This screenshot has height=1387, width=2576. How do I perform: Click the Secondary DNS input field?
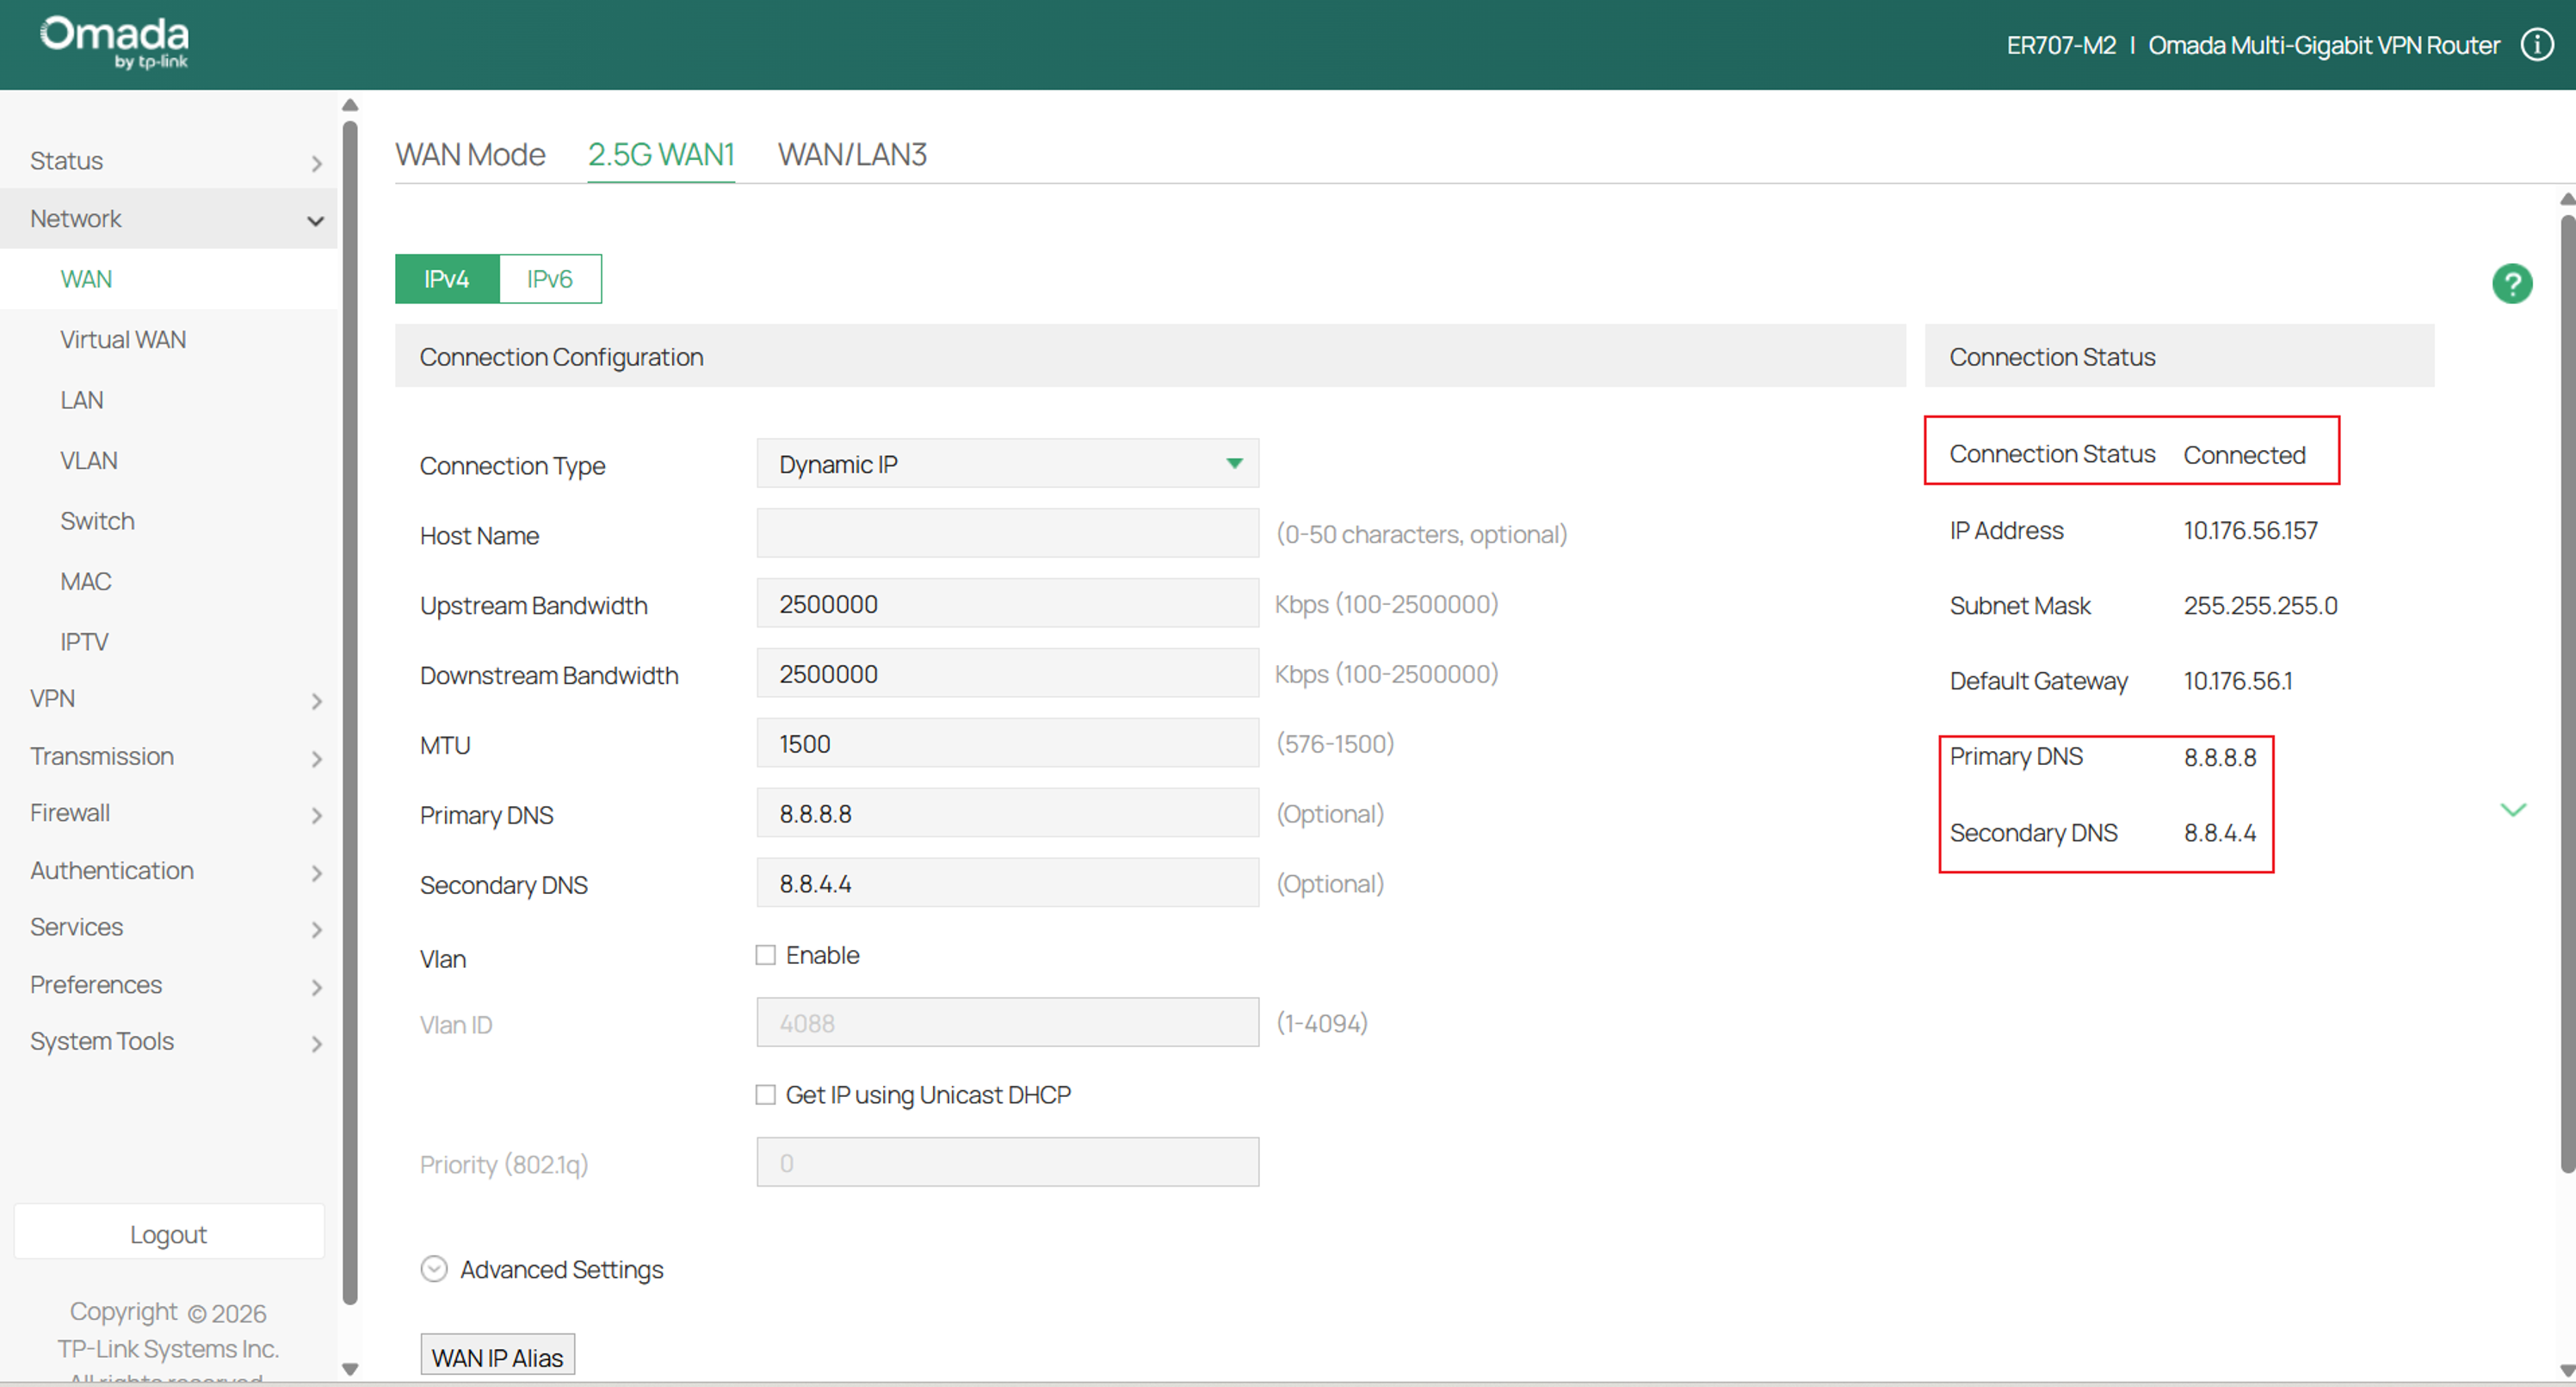click(x=1007, y=884)
